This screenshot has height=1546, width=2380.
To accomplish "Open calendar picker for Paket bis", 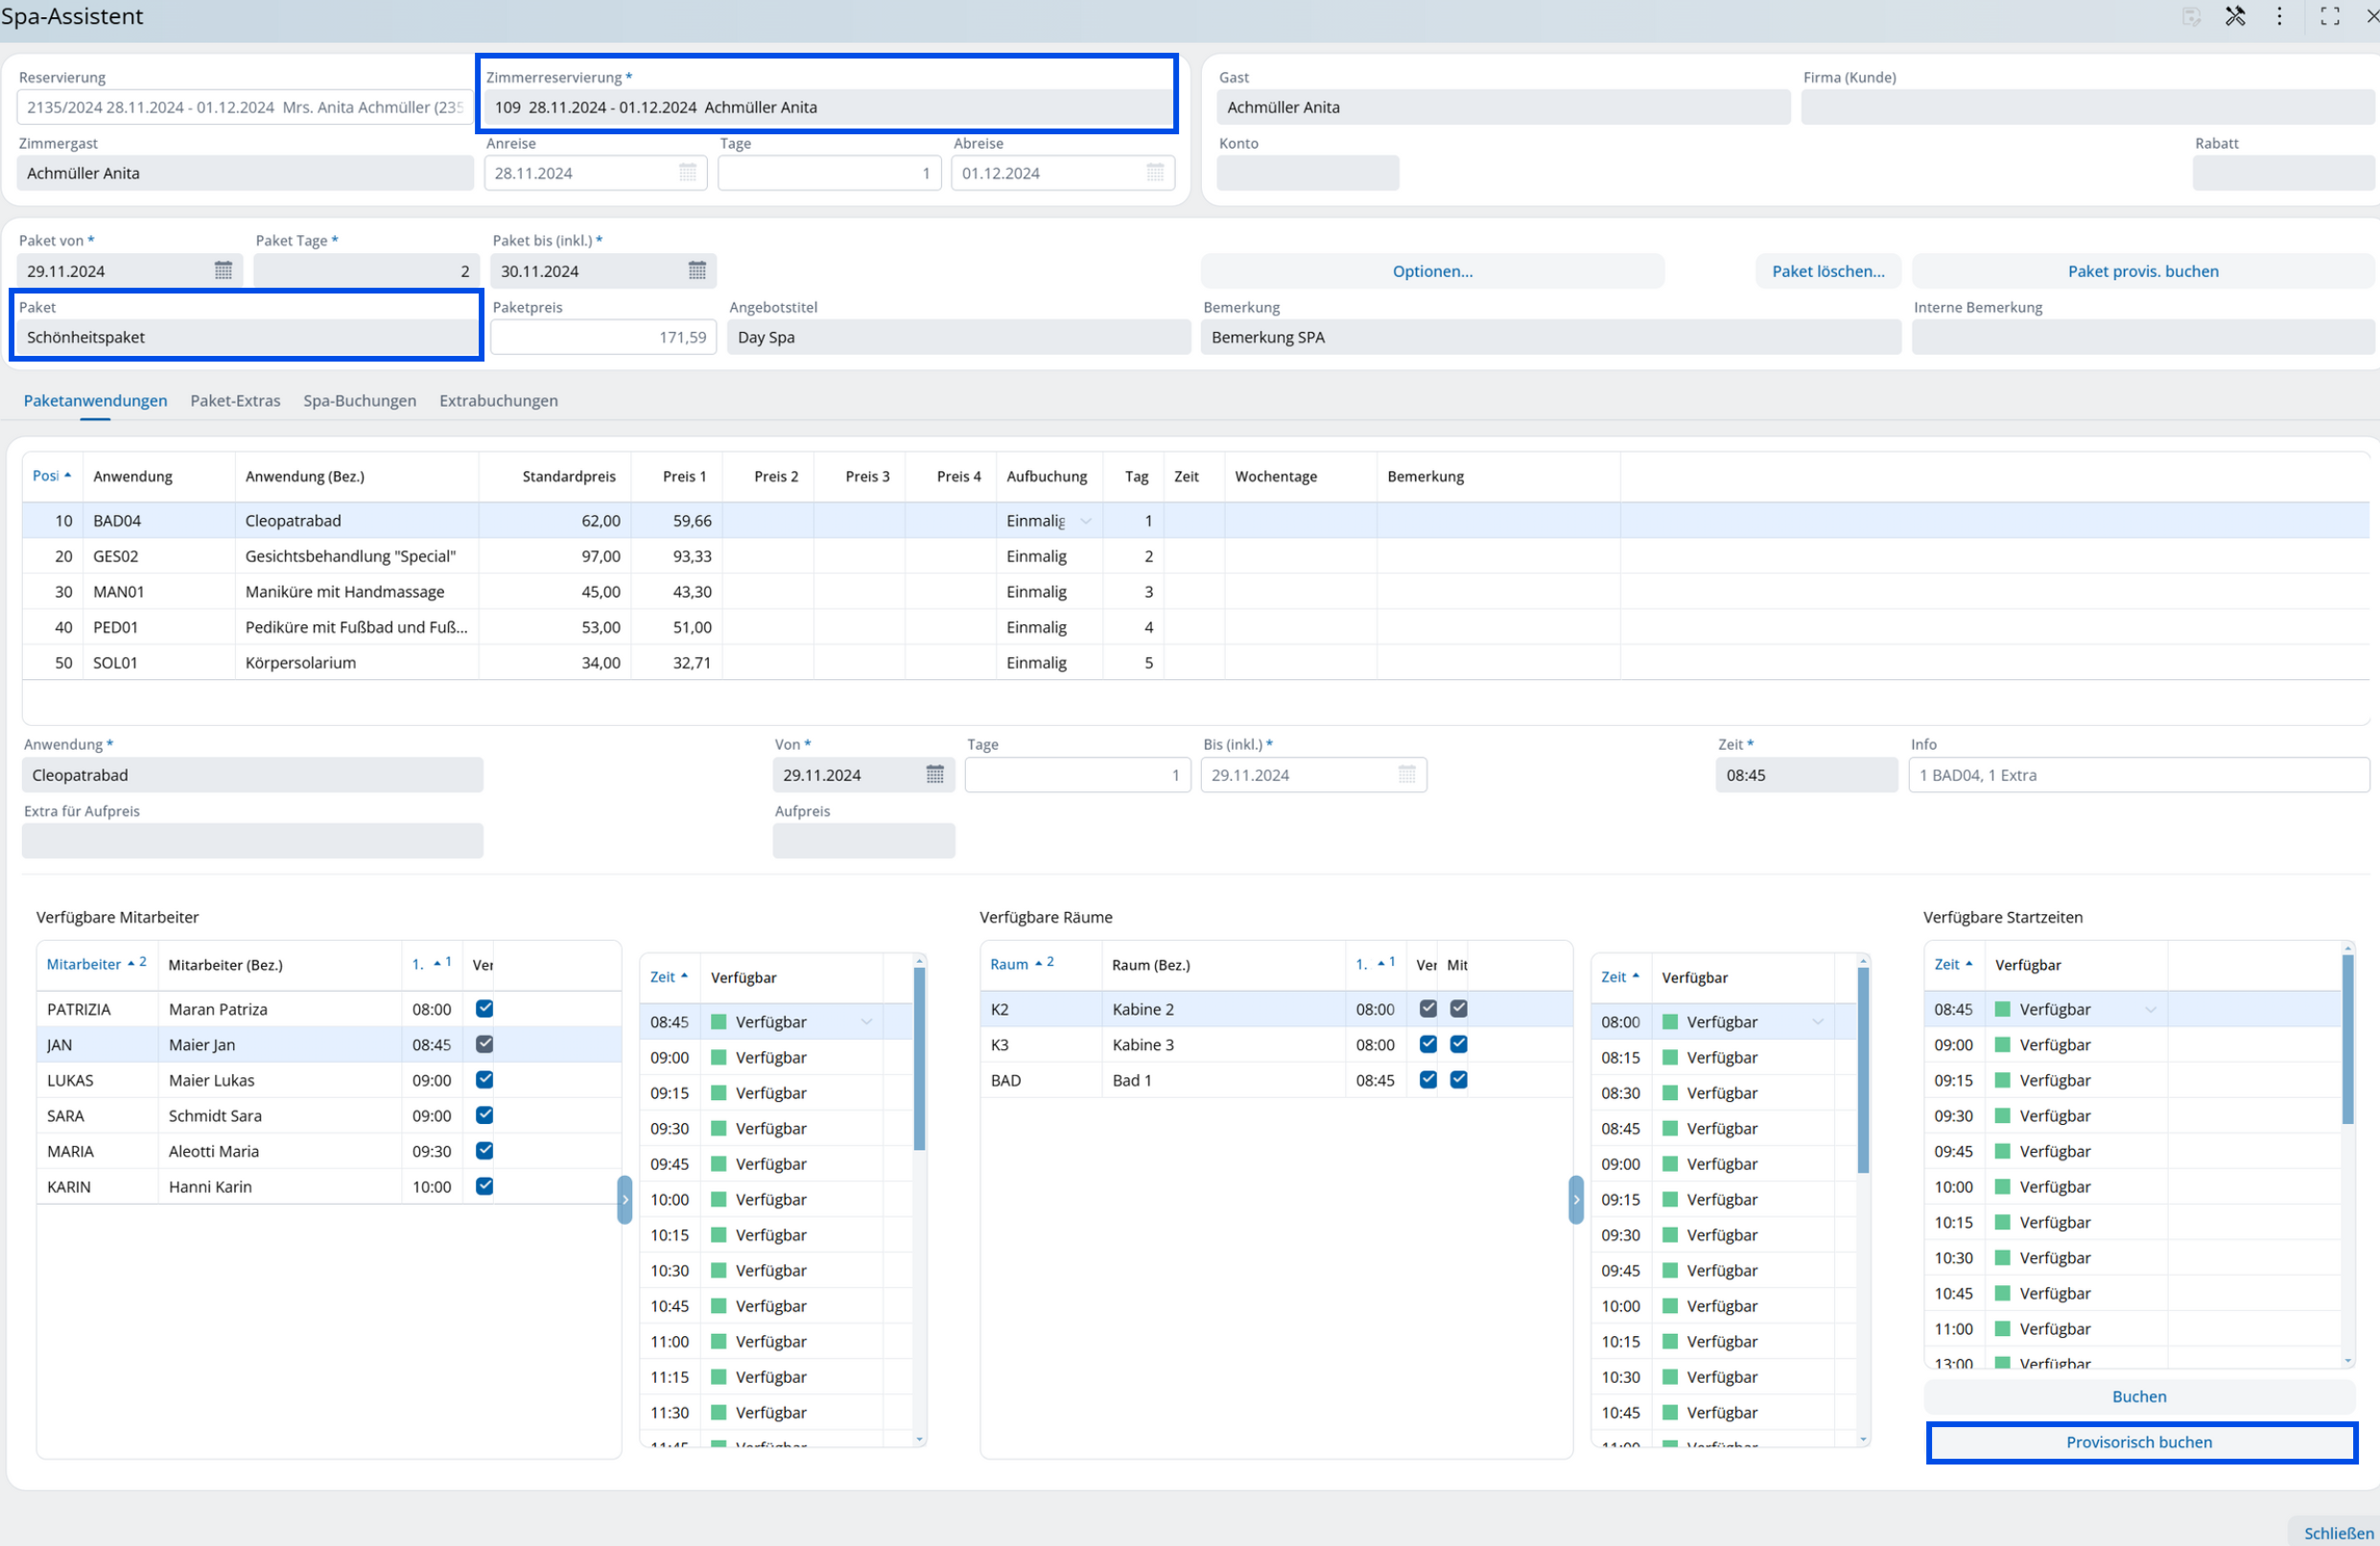I will tap(697, 271).
